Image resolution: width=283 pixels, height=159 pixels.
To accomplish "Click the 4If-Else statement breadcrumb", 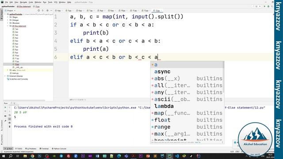I will (24, 7).
